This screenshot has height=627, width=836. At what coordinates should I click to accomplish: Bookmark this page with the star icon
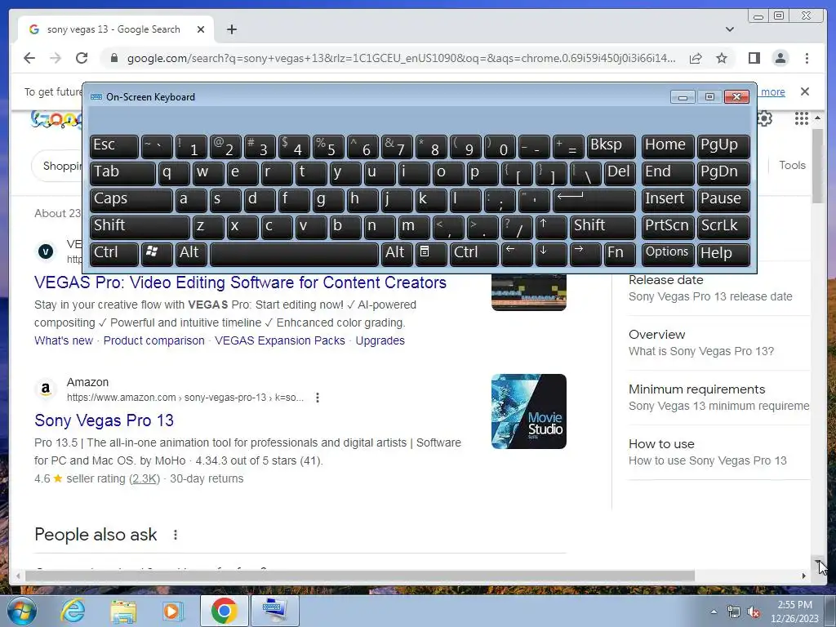(x=722, y=58)
